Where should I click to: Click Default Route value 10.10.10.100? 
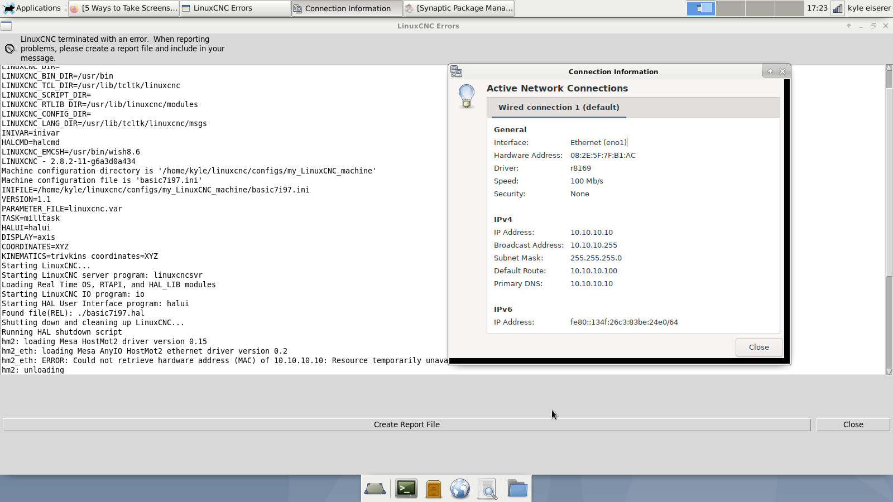click(594, 271)
